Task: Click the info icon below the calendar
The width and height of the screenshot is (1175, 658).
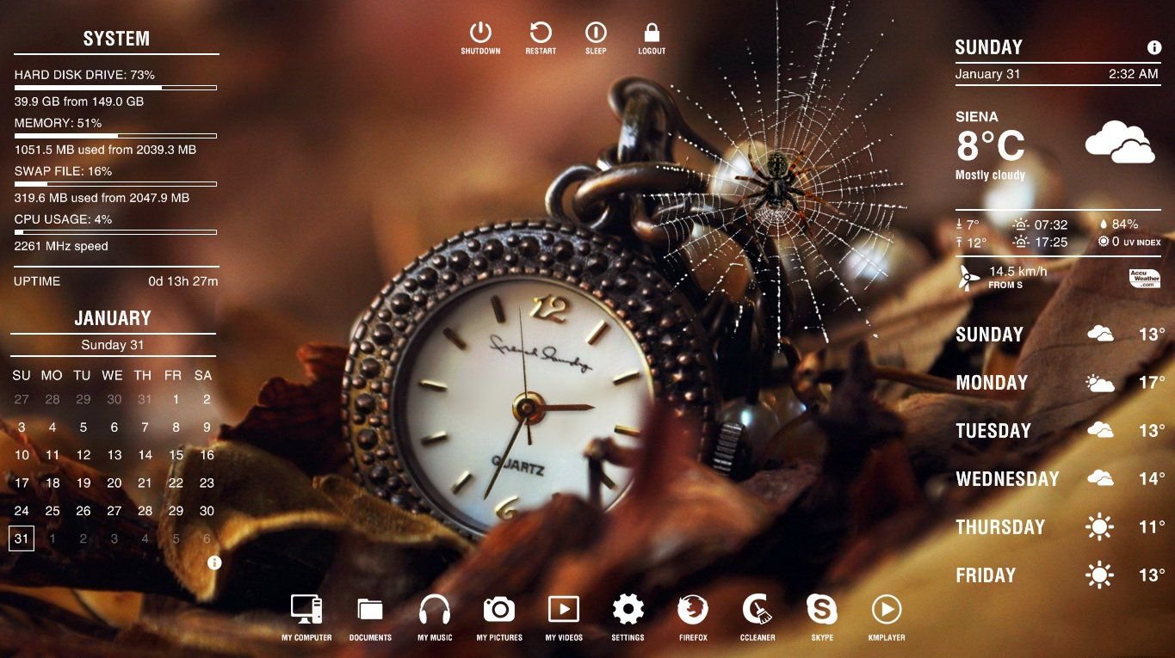Action: (214, 563)
